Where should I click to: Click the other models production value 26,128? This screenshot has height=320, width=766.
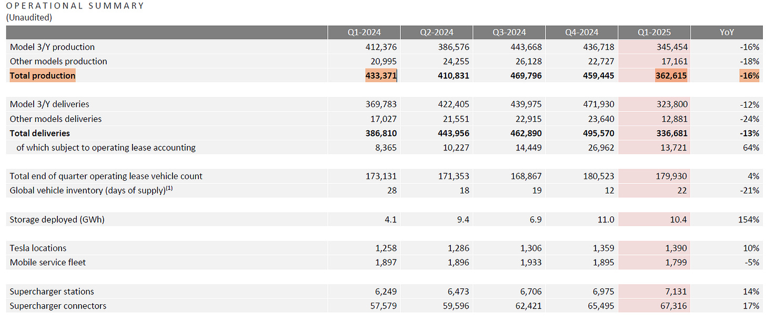click(x=529, y=61)
